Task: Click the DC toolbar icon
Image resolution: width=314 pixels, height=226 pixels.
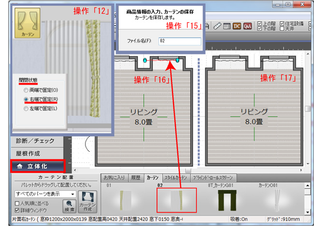Action: coord(237,26)
